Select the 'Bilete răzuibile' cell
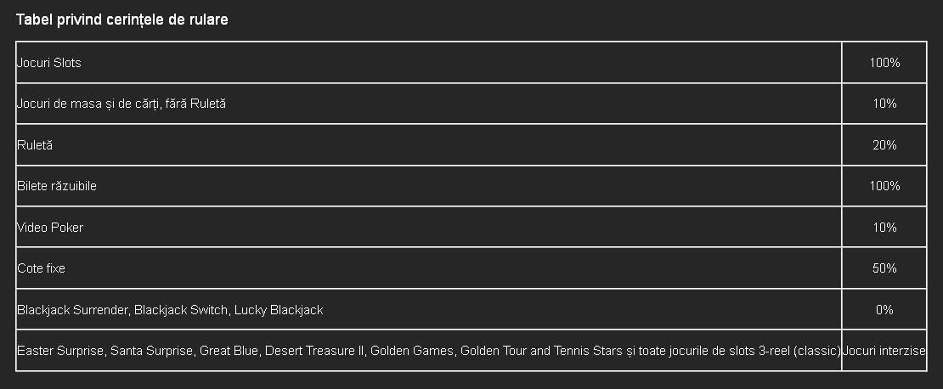The image size is (943, 389). (57, 186)
